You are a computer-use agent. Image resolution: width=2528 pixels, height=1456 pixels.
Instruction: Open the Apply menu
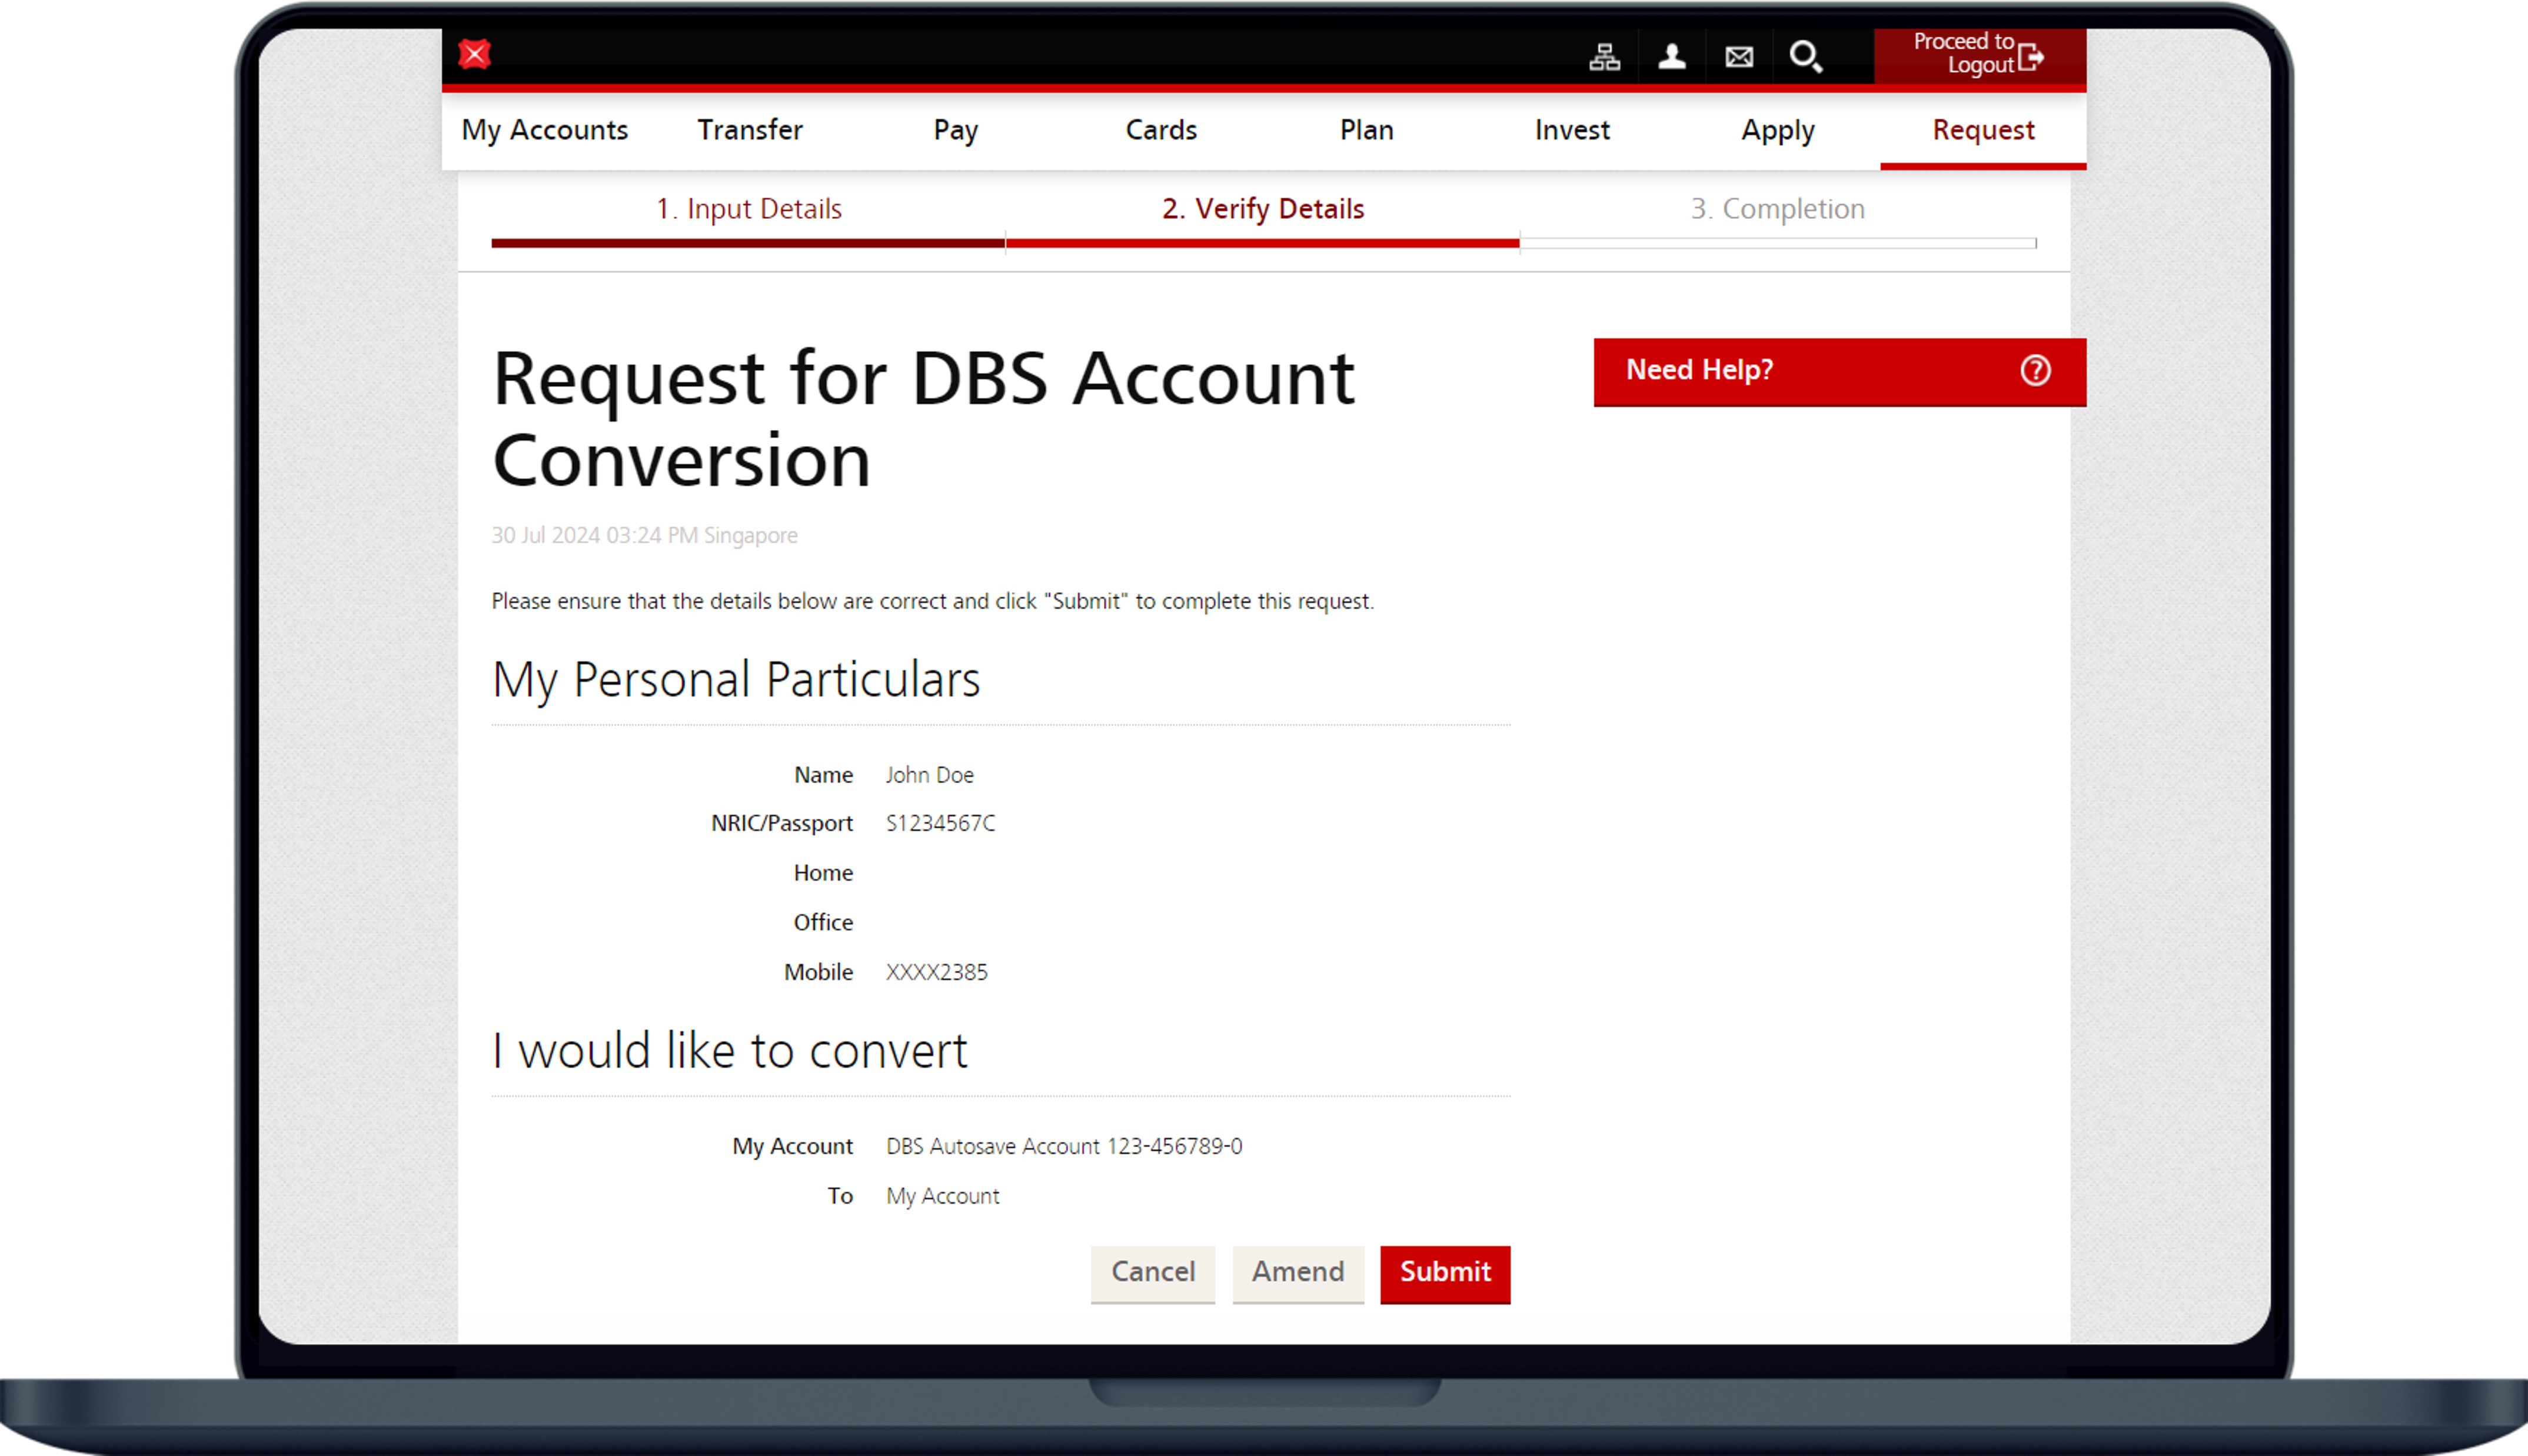[x=1778, y=130]
